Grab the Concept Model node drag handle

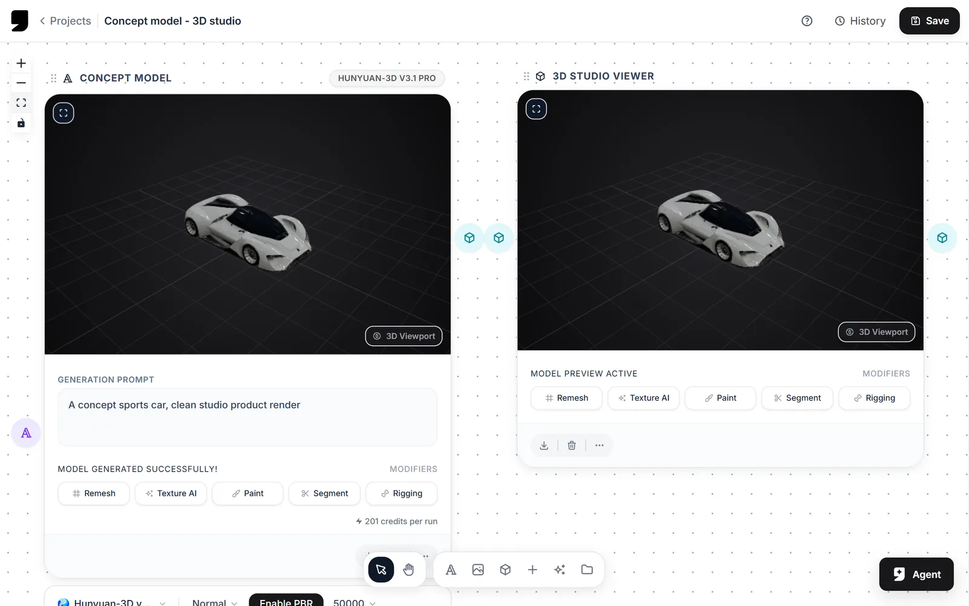(54, 78)
